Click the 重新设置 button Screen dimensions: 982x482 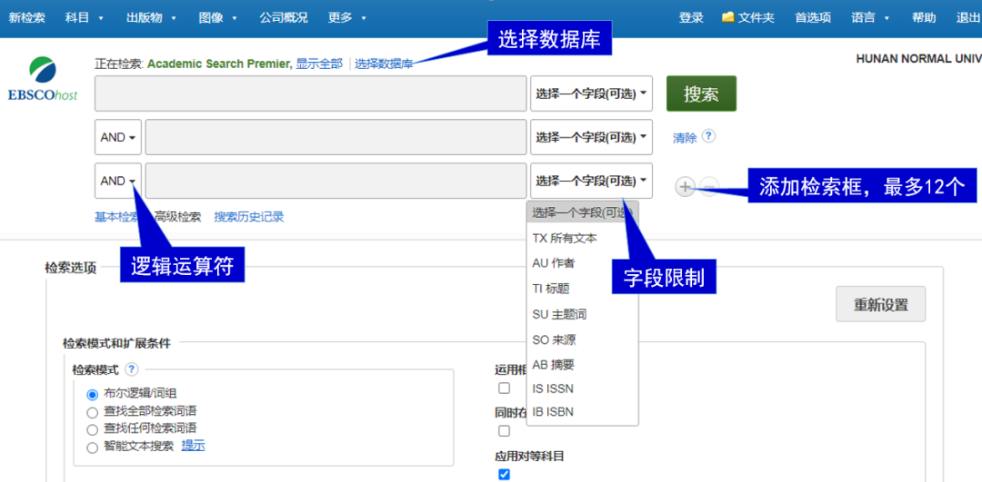[x=880, y=304]
